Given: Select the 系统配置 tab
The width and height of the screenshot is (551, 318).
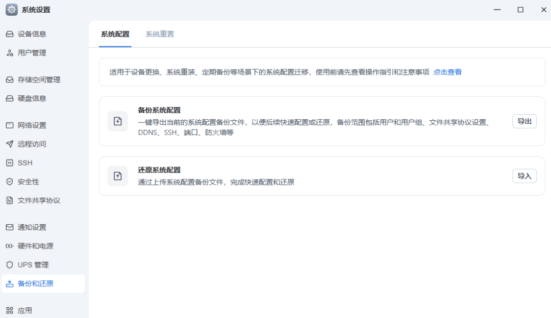Looking at the screenshot, I should pos(115,34).
